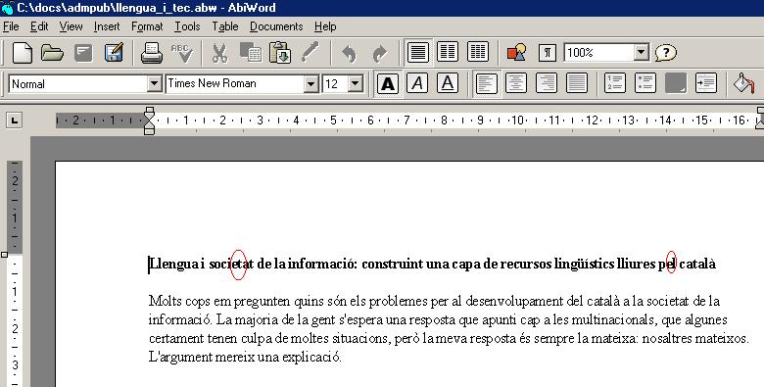Switch to two column layout
This screenshot has height=387, width=764.
pos(448,52)
